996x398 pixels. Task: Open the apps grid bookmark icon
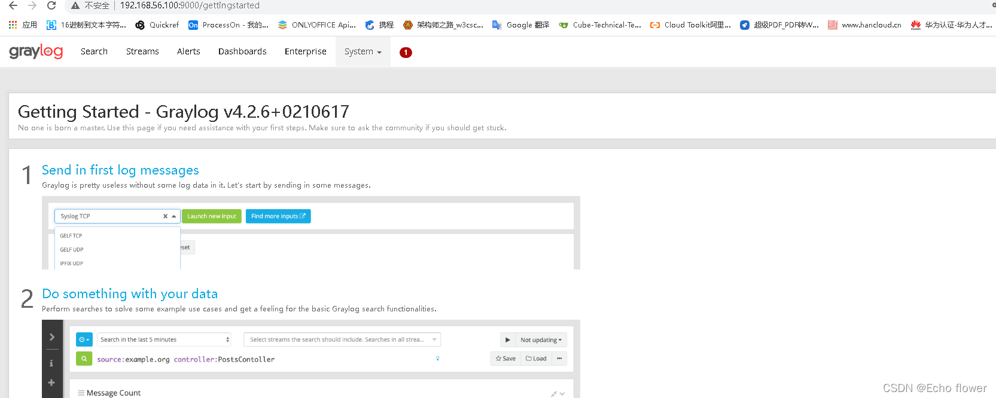click(13, 25)
